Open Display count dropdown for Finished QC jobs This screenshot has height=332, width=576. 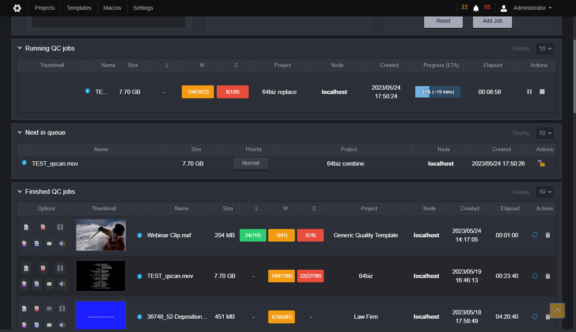545,192
